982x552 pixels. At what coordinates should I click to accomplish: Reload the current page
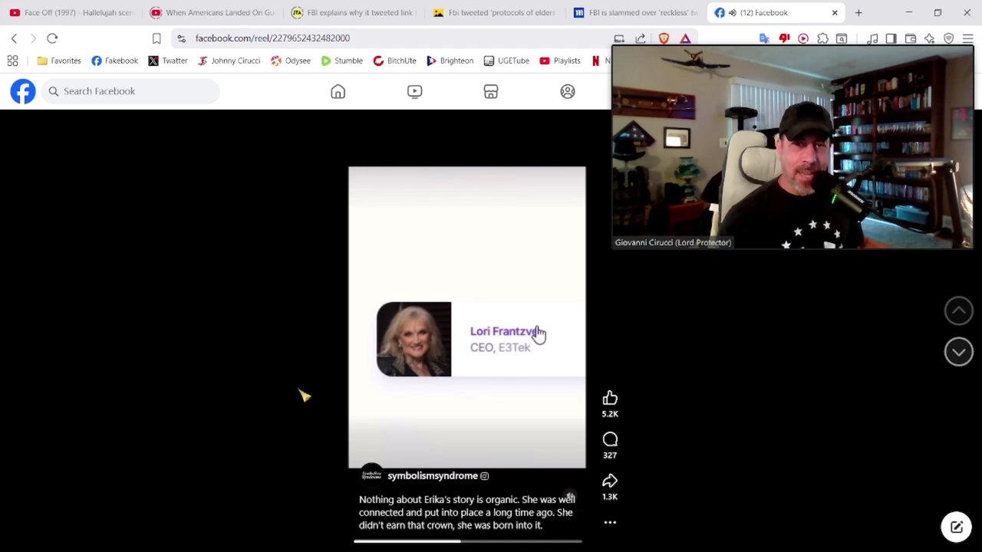[x=52, y=38]
